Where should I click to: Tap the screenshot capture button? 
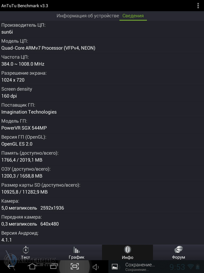click(75, 266)
